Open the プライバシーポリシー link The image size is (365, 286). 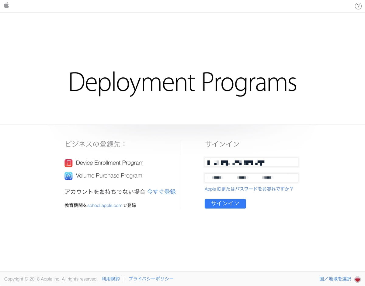[151, 279]
